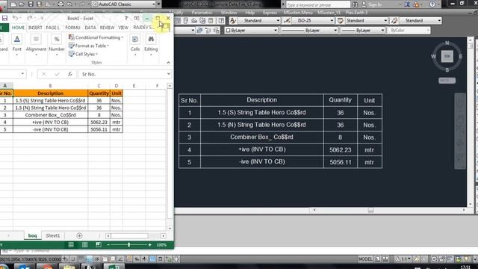Image resolution: width=478 pixels, height=269 pixels.
Task: Open the Name Box dropdown arrow
Action: (x=22, y=74)
